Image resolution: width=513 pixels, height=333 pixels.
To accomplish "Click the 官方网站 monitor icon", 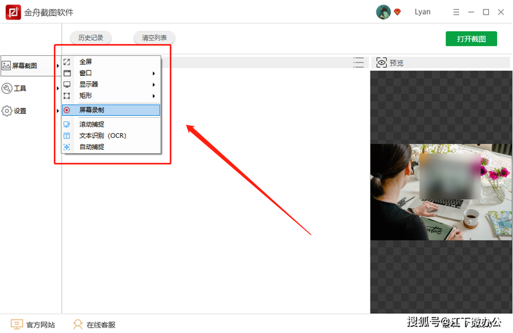I will [17, 324].
